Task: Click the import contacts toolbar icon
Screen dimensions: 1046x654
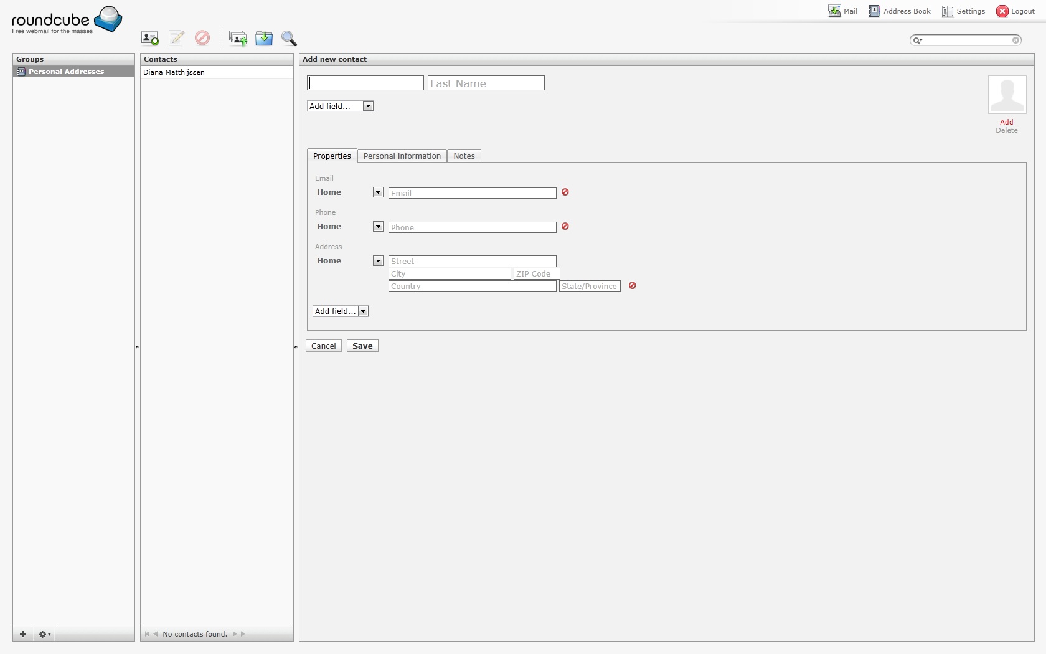Action: (x=238, y=39)
